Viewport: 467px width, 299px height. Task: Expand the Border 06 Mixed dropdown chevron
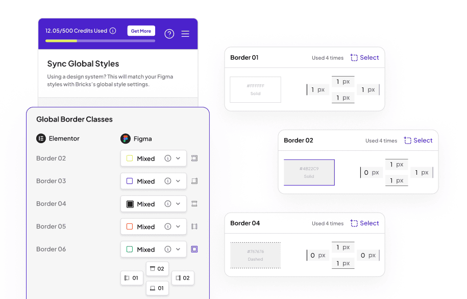[x=178, y=249]
